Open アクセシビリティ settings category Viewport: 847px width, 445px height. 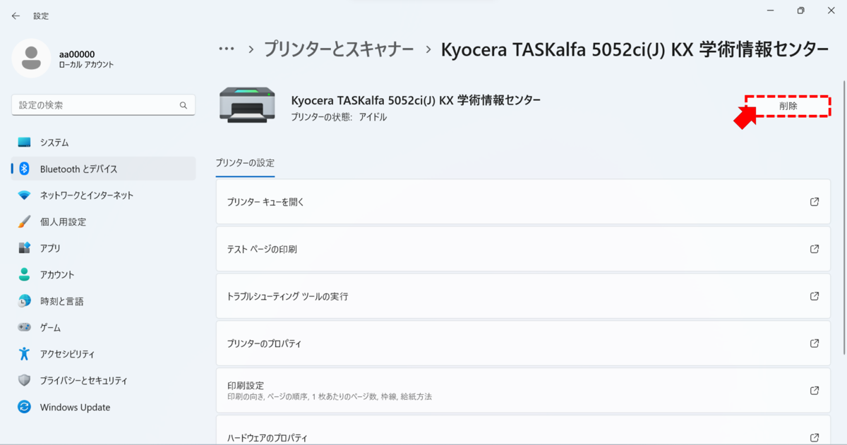(104, 354)
